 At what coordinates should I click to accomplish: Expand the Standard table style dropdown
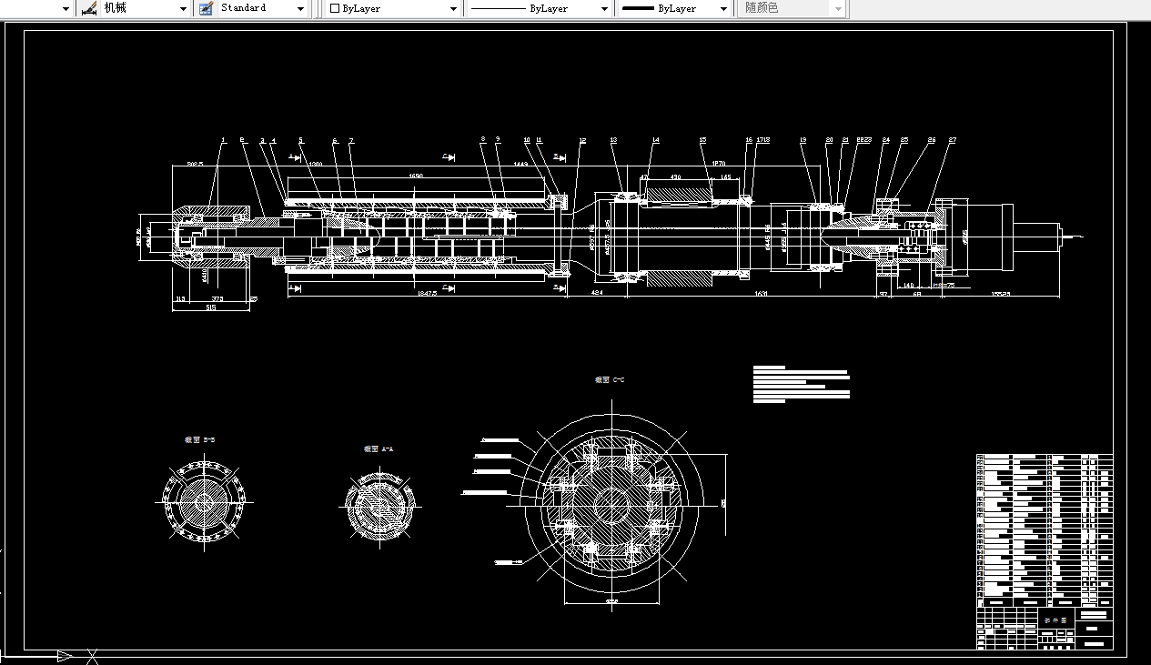[301, 8]
